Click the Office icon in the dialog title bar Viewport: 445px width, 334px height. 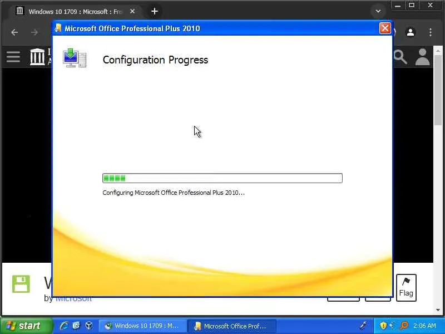58,28
